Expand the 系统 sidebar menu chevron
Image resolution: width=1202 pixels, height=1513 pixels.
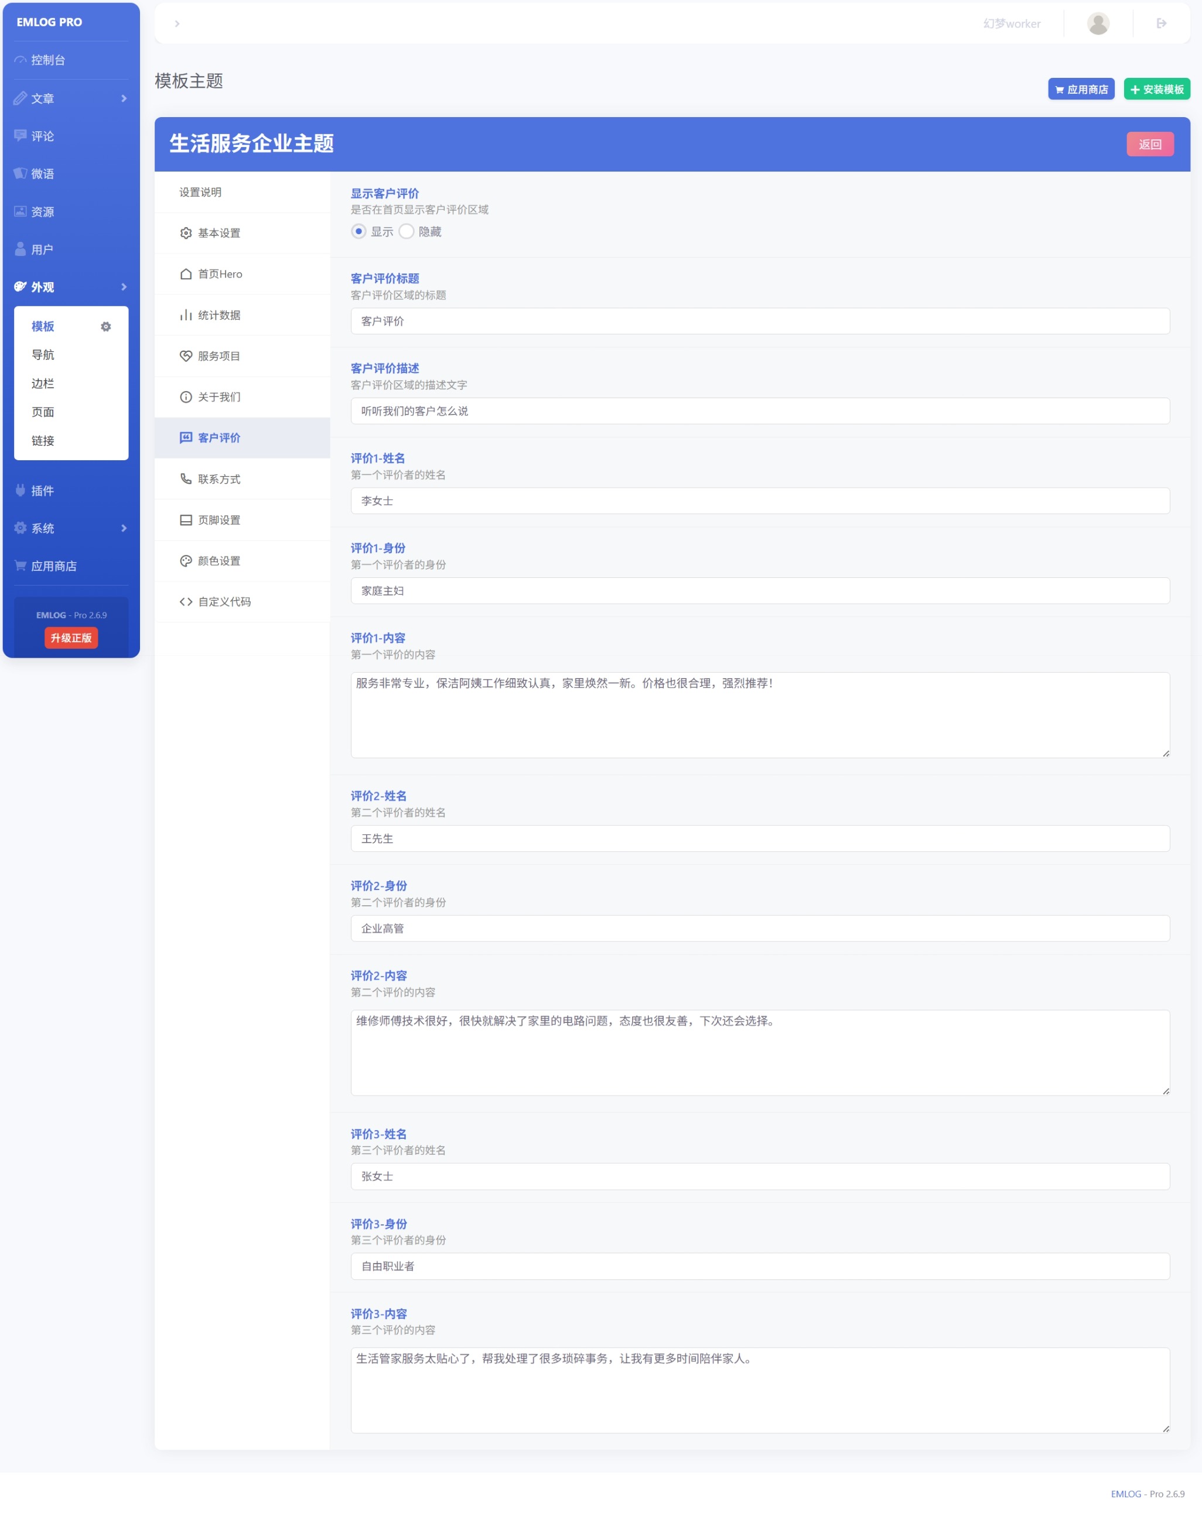click(124, 528)
